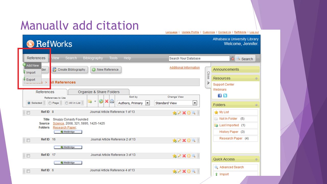The width and height of the screenshot is (327, 184).
Task: Collapse the Quick Access panel
Action: click(x=256, y=159)
